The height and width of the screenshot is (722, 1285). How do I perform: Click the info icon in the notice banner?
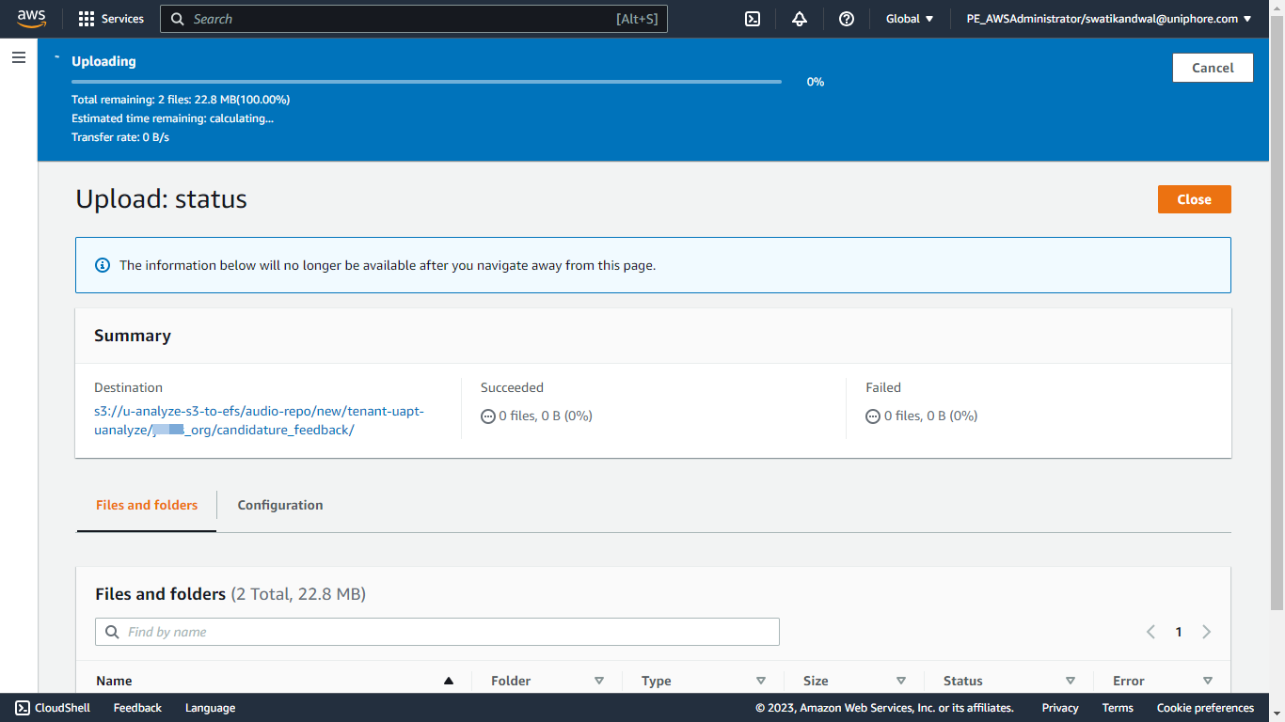103,265
